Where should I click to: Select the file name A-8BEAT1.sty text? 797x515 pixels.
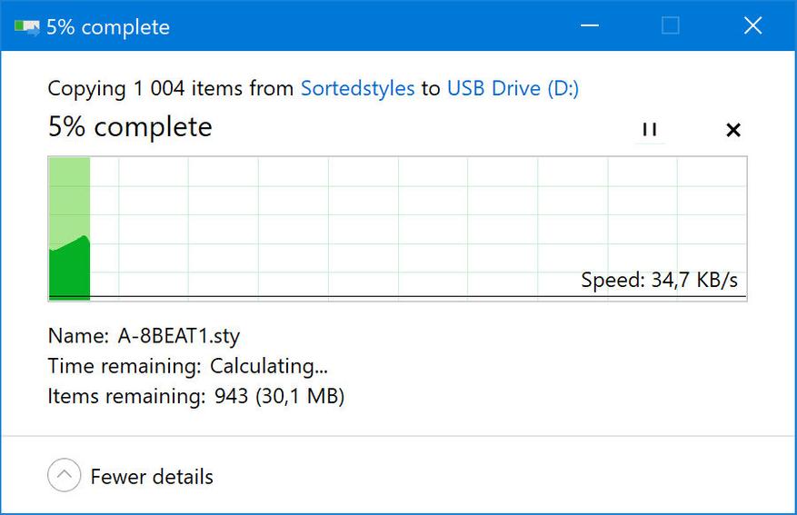click(178, 336)
